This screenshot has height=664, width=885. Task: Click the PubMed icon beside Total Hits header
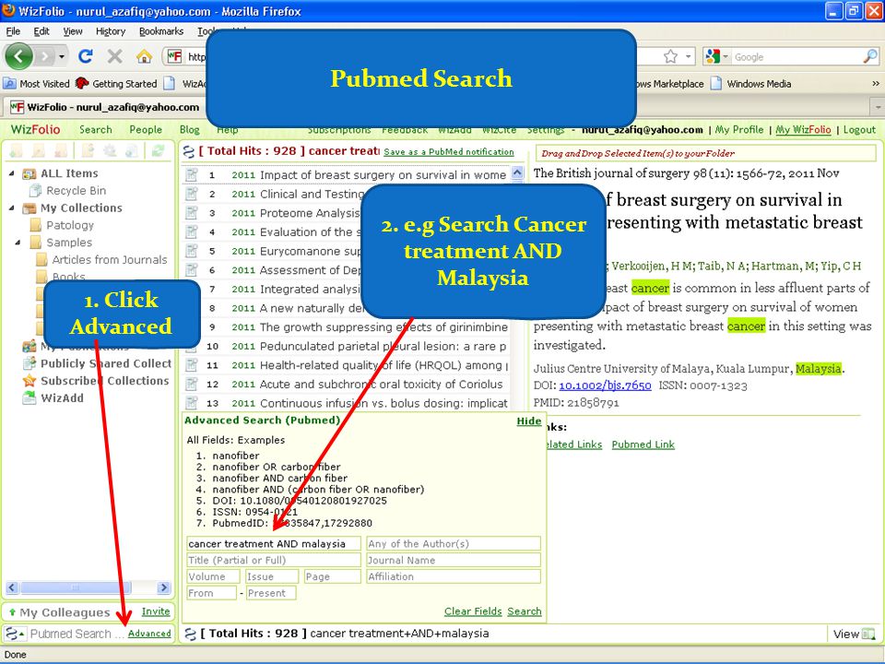[188, 151]
